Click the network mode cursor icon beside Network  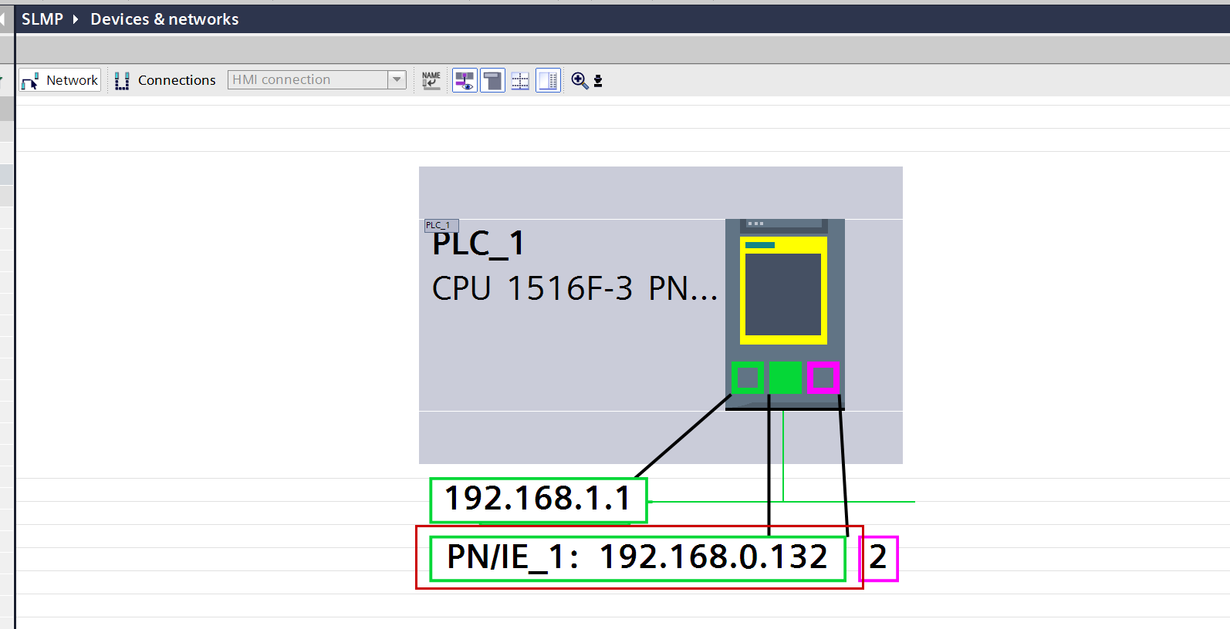coord(30,81)
